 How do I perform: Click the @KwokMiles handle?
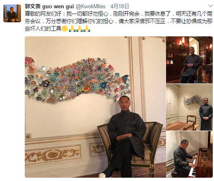pos(90,6)
